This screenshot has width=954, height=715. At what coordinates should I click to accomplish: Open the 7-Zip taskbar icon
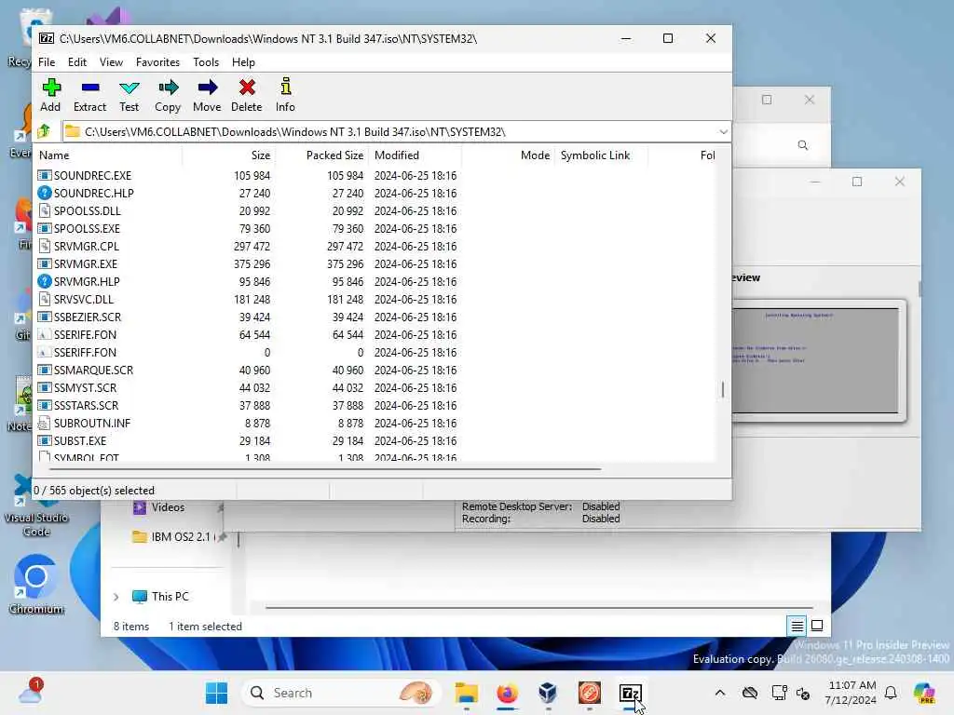click(x=630, y=693)
